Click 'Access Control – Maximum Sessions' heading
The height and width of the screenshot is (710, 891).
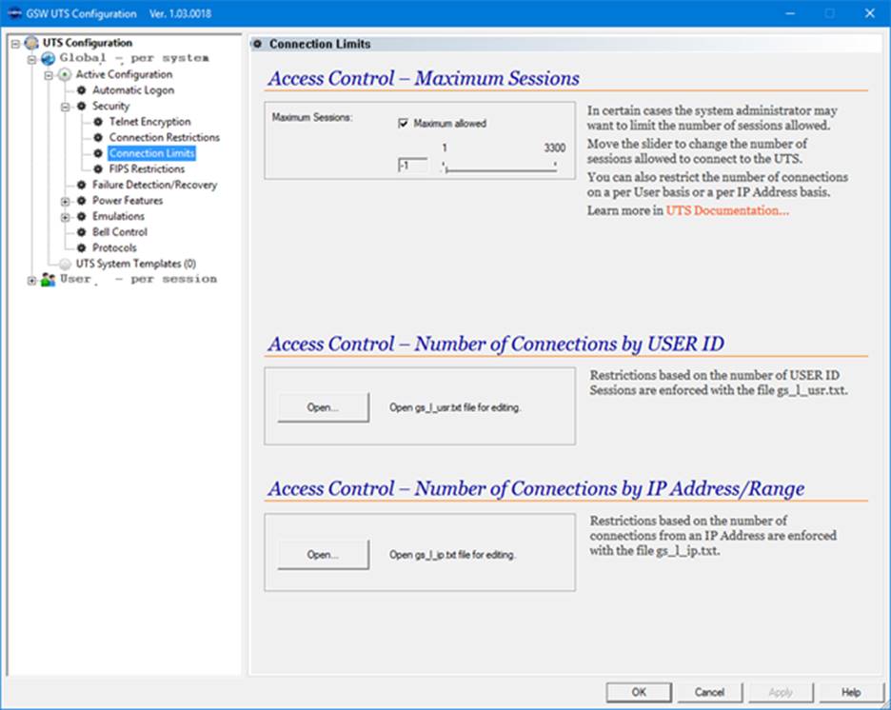tap(424, 78)
